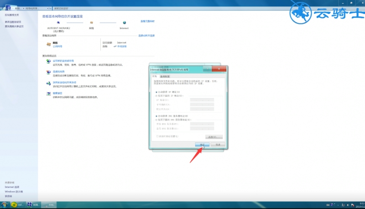The image size is (365, 209).
Task: Open HomeGroup link in left sidebar
Action: (8, 196)
